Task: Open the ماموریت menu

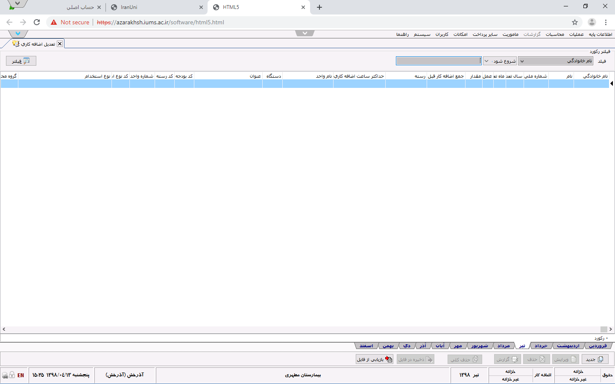Action: (x=510, y=34)
